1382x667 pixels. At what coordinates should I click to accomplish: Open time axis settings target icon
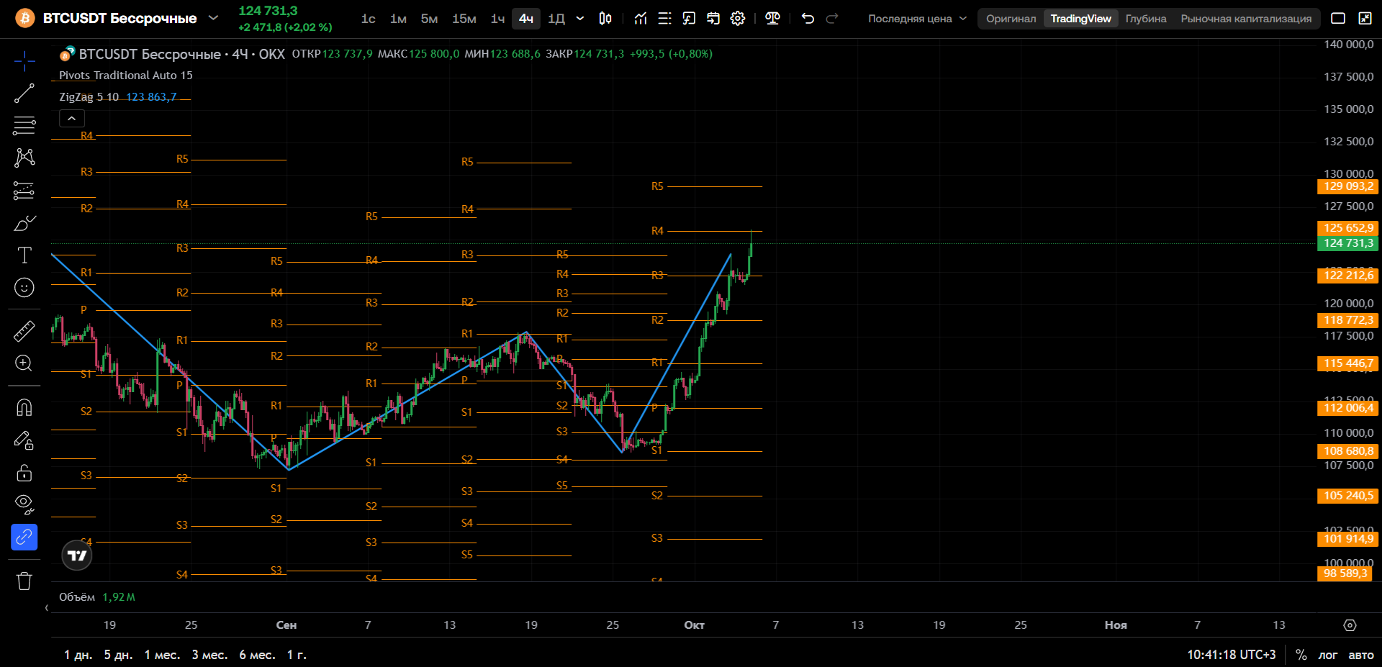point(1350,625)
